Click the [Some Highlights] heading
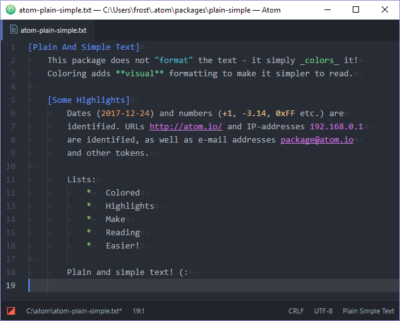Screen dimensions: 400x321 (88, 100)
